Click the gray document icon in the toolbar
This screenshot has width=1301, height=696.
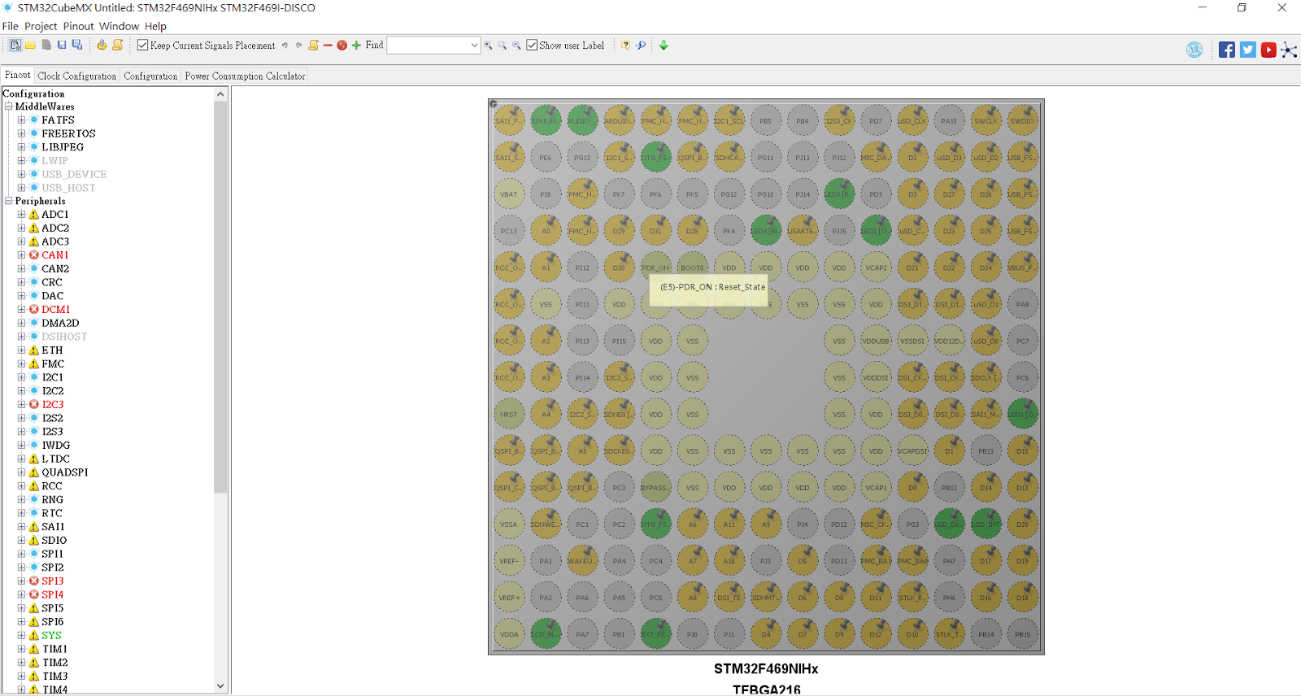click(46, 46)
